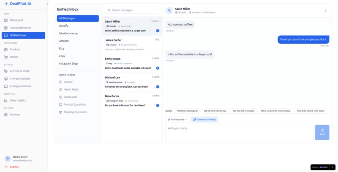The width and height of the screenshot is (338, 172).
Task: Click the Complaints quick filter icon
Action: (x=60, y=97)
